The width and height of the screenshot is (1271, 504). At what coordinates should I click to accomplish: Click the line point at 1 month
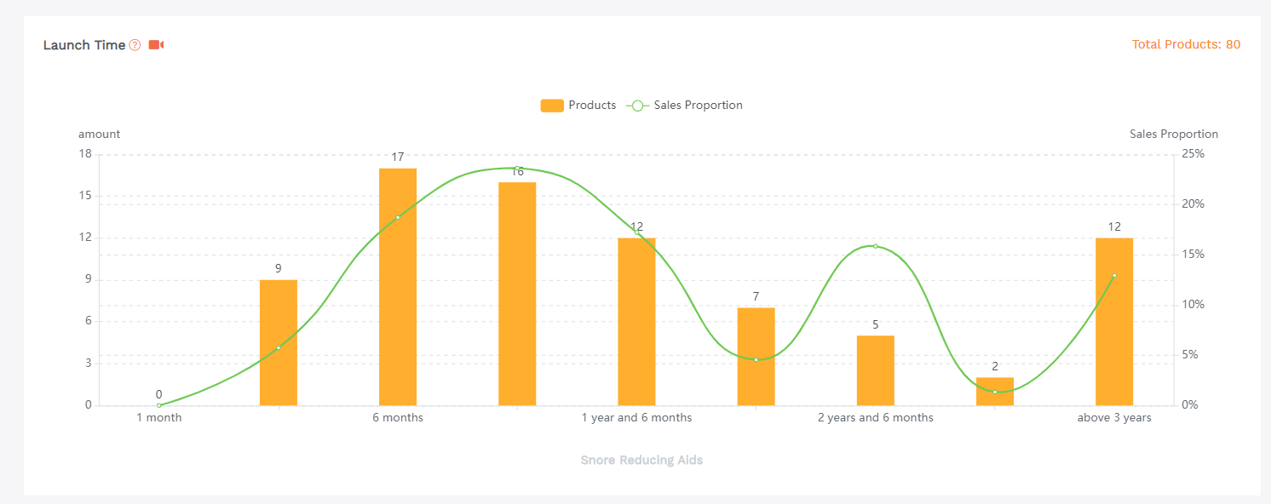click(x=159, y=405)
